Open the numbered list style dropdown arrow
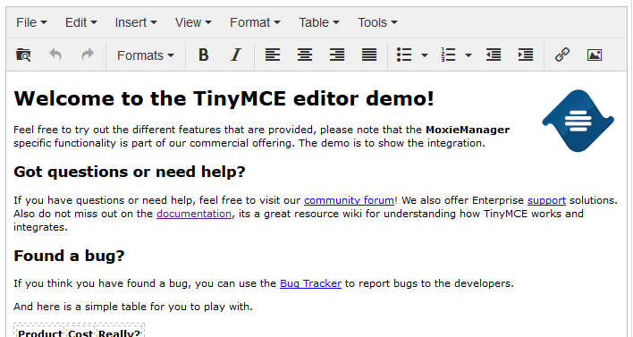633x337 pixels. 468,55
